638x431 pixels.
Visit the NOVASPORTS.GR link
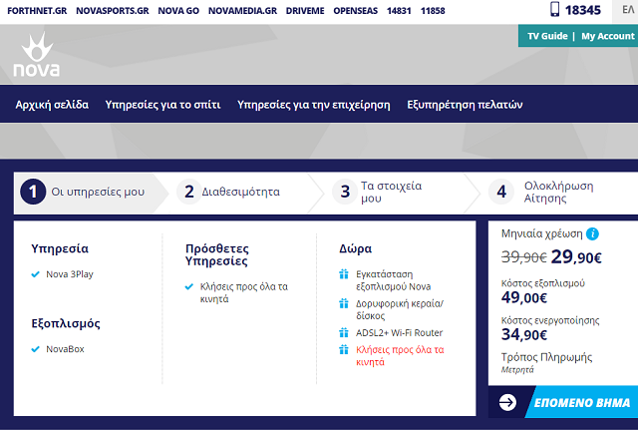113,11
